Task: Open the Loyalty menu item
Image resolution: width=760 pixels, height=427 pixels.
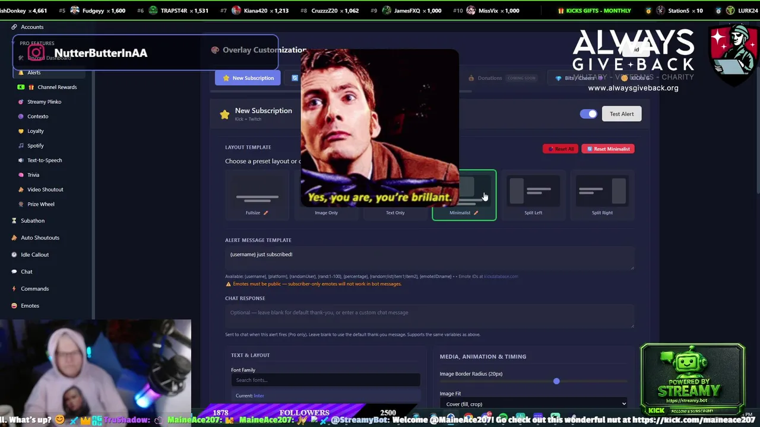Action: (x=36, y=131)
